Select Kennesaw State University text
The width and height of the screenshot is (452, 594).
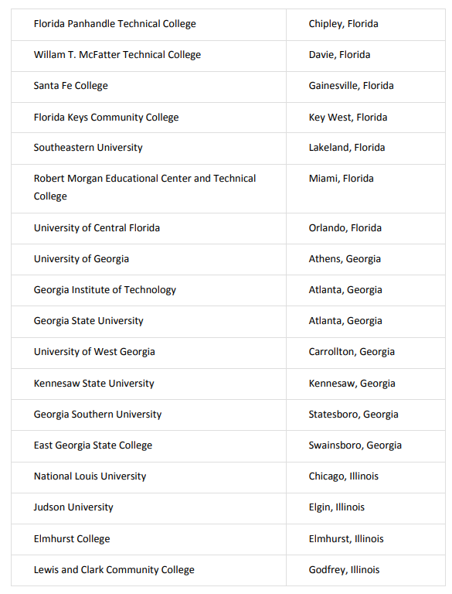pyautogui.click(x=94, y=384)
